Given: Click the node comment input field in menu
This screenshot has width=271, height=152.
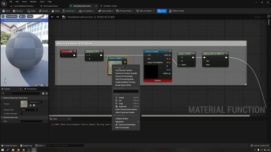Looking at the screenshot, I should (x=126, y=91).
